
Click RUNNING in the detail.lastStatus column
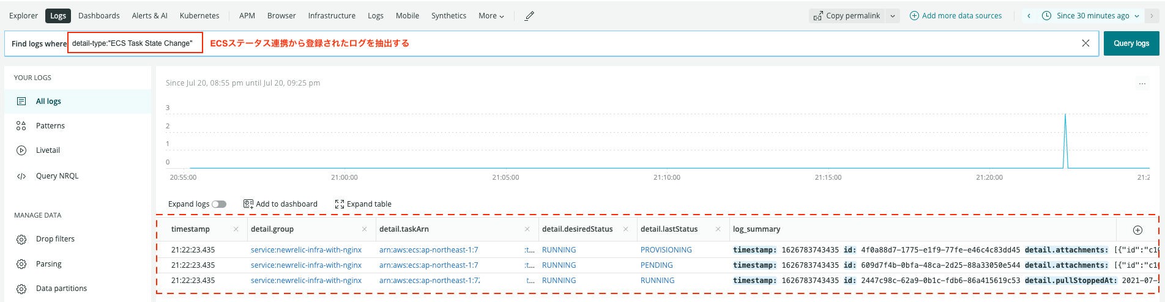tap(658, 281)
